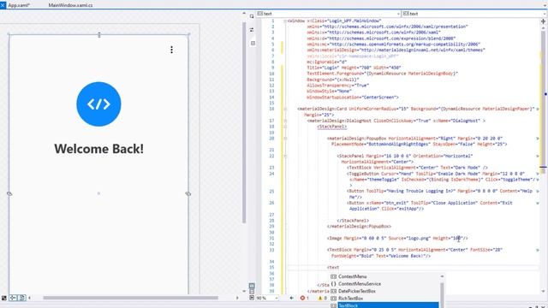
Task: Click the vertical split view icon near line 38
Action: pos(252,286)
